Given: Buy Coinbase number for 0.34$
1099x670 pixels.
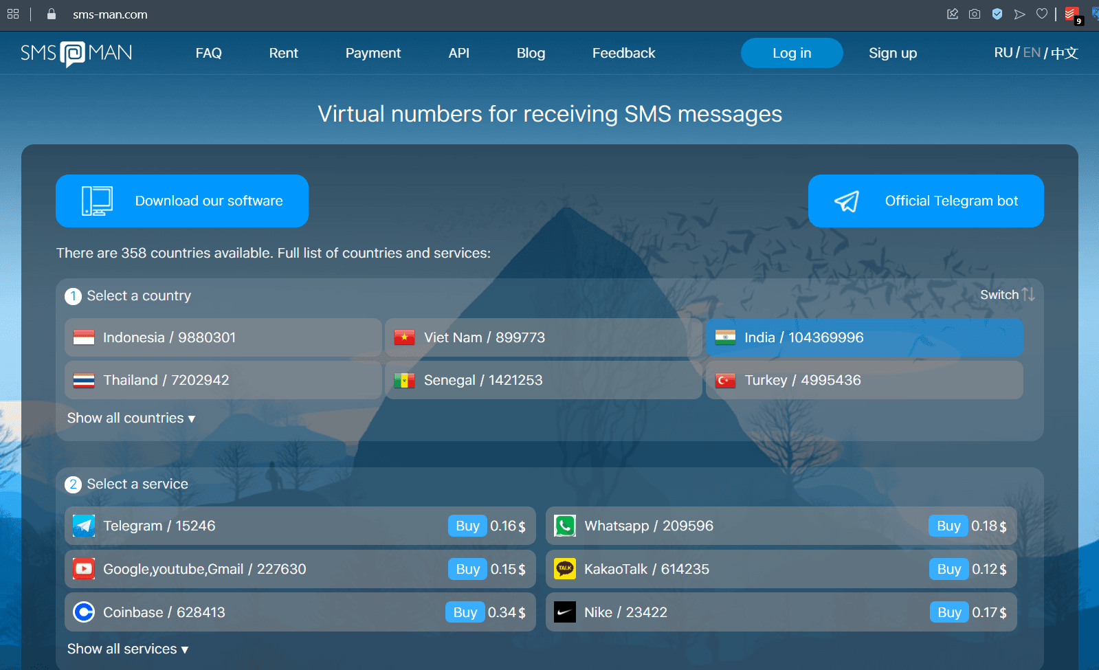Looking at the screenshot, I should 465,612.
